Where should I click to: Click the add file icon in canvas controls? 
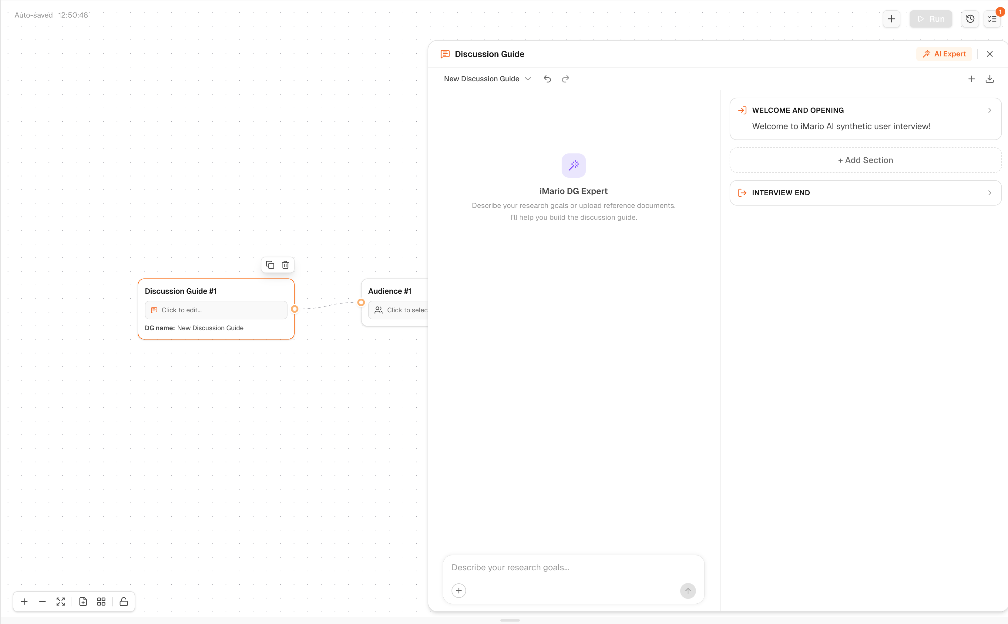[83, 602]
